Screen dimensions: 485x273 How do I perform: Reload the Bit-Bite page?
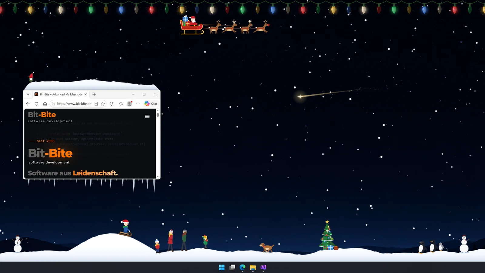tap(36, 104)
